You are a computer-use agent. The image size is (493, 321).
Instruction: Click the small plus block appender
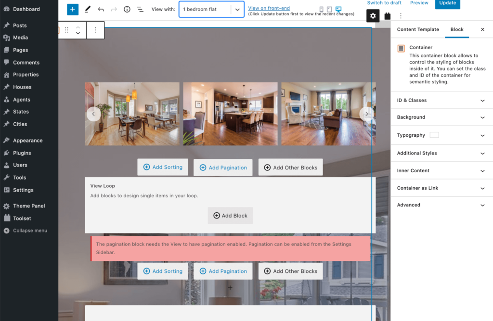tap(230, 288)
